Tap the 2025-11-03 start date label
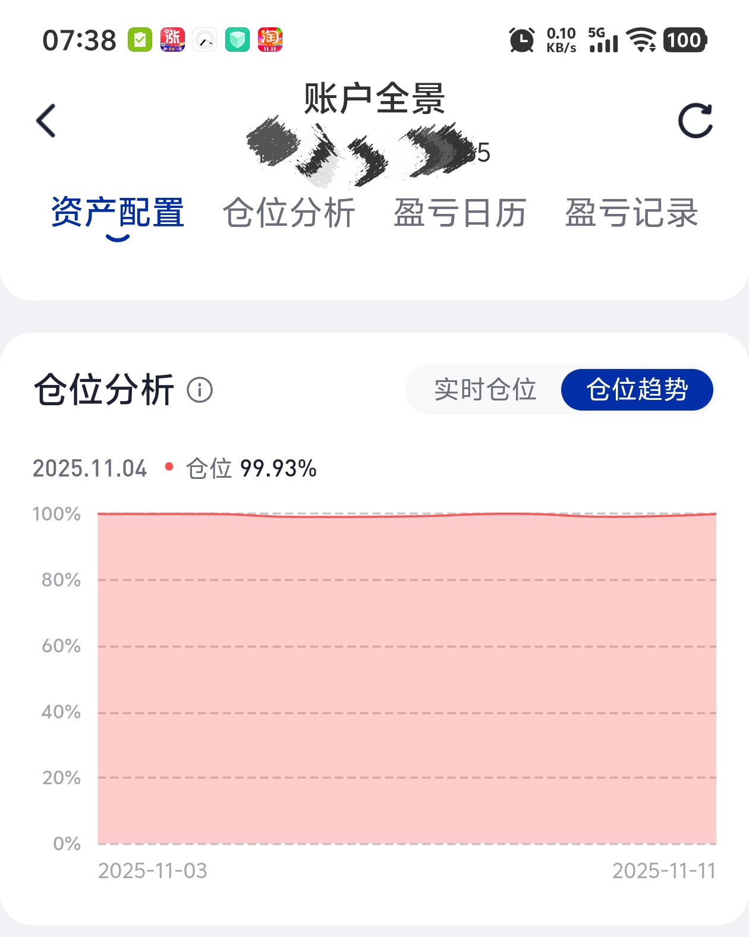Viewport: 749px width, 937px height. [153, 871]
